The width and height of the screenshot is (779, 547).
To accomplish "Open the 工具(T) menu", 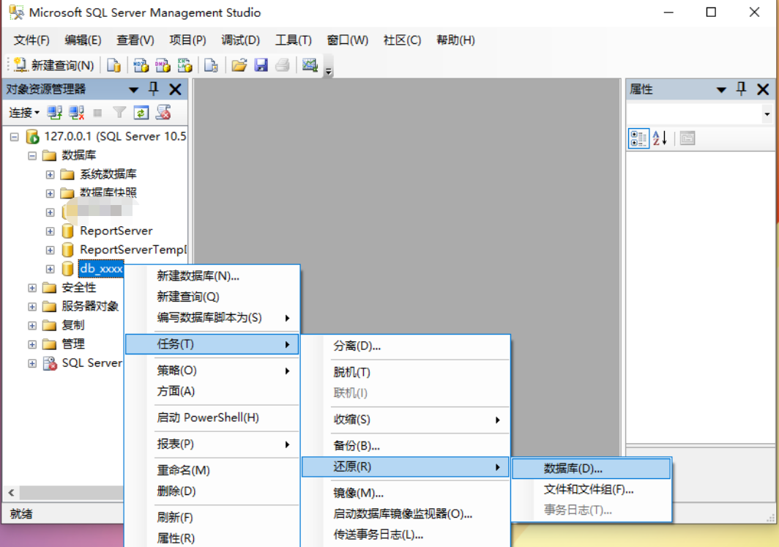I will pos(293,40).
